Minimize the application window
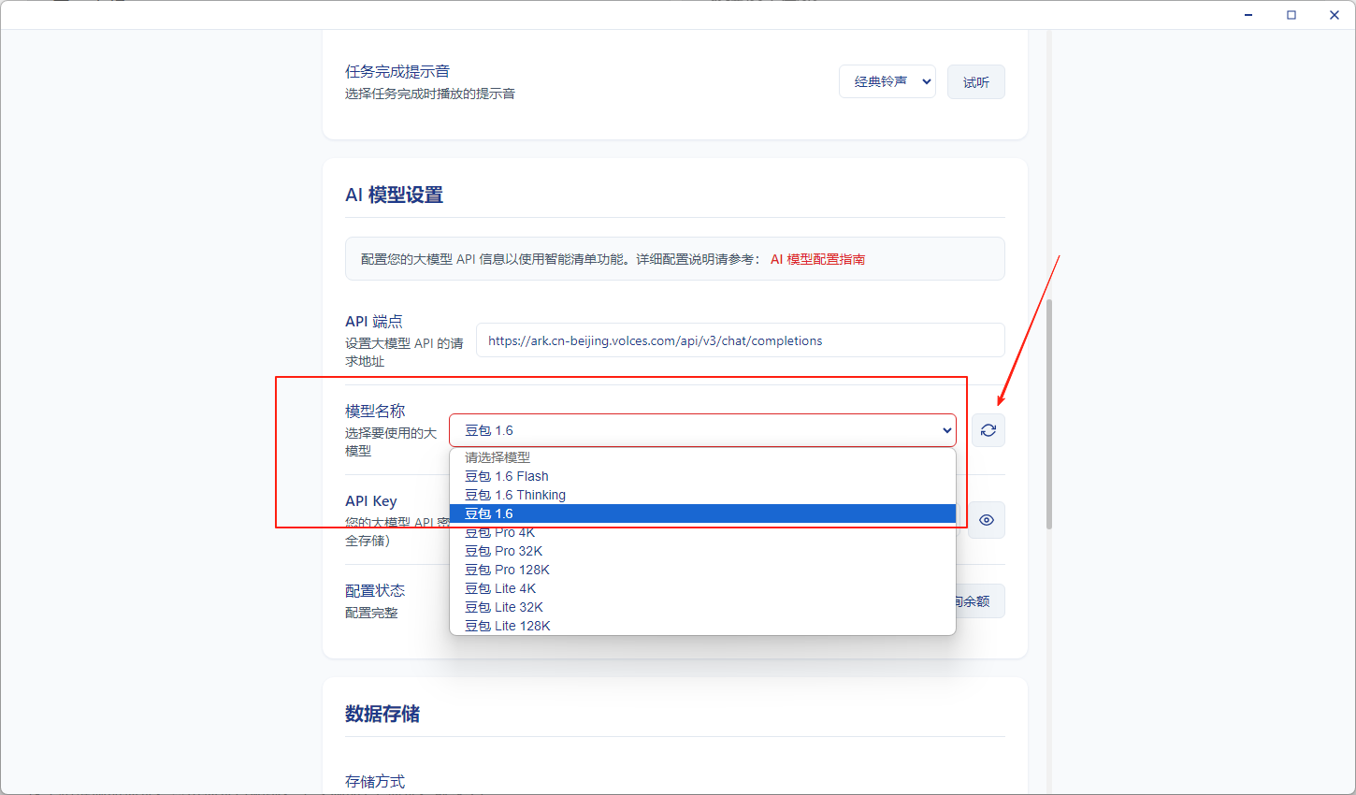1356x795 pixels. [1248, 15]
